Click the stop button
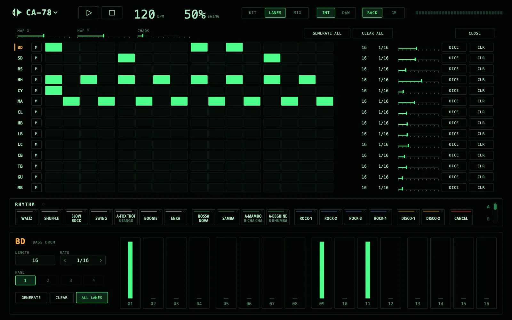This screenshot has height=320, width=512. click(112, 13)
